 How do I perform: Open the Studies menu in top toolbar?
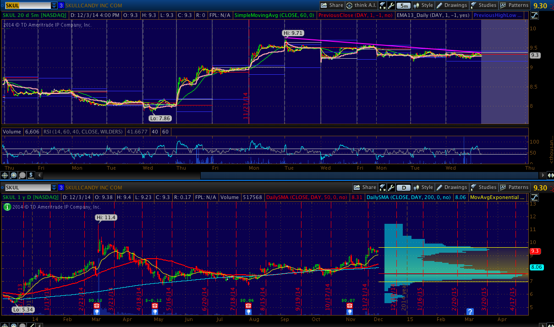click(483, 6)
